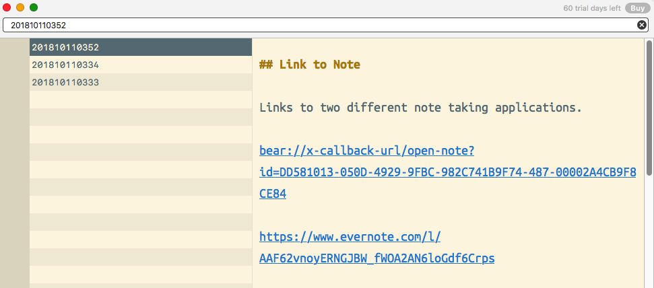Viewport: 654px width, 288px height.
Task: Open note 201810110333
Action: point(141,82)
